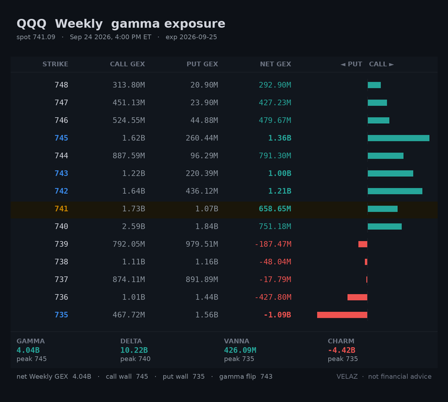Click the green bar for strike 745
Image resolution: width=448 pixels, height=402 pixels.
tap(398, 138)
